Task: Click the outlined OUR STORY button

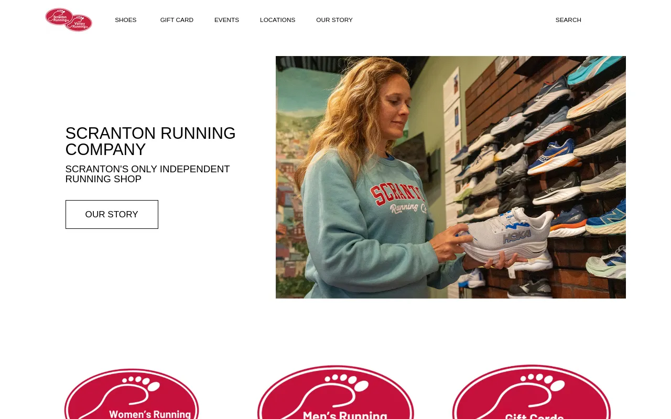Action: click(112, 214)
